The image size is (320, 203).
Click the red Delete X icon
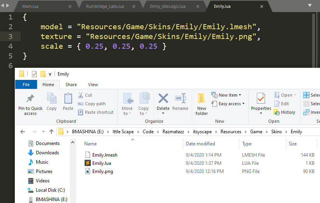(163, 98)
